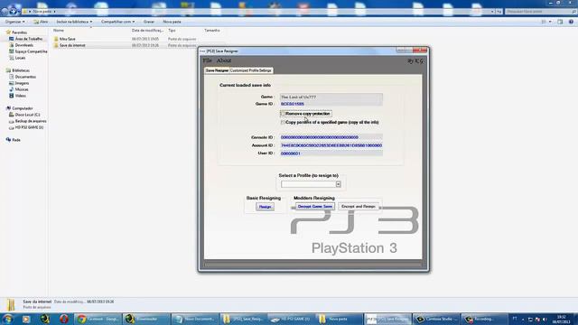Open the Recording taskbar item

[x=484, y=319]
